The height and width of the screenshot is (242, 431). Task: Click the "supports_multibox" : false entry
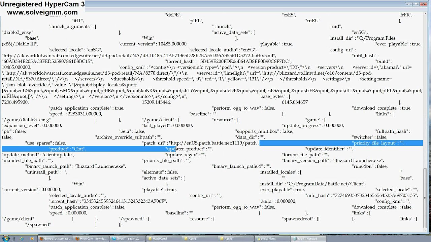(264, 131)
